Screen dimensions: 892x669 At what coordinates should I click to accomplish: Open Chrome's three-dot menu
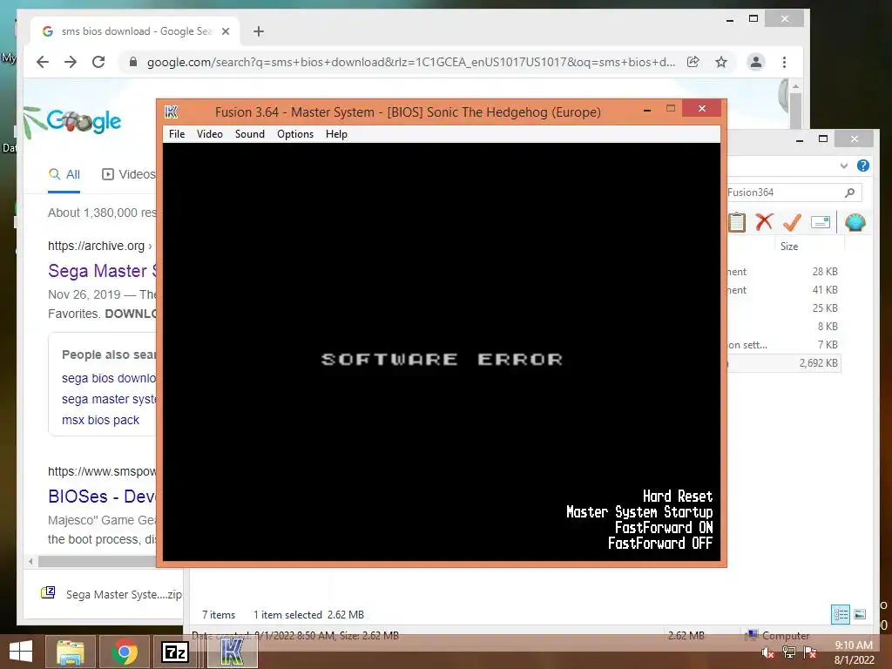(x=785, y=62)
